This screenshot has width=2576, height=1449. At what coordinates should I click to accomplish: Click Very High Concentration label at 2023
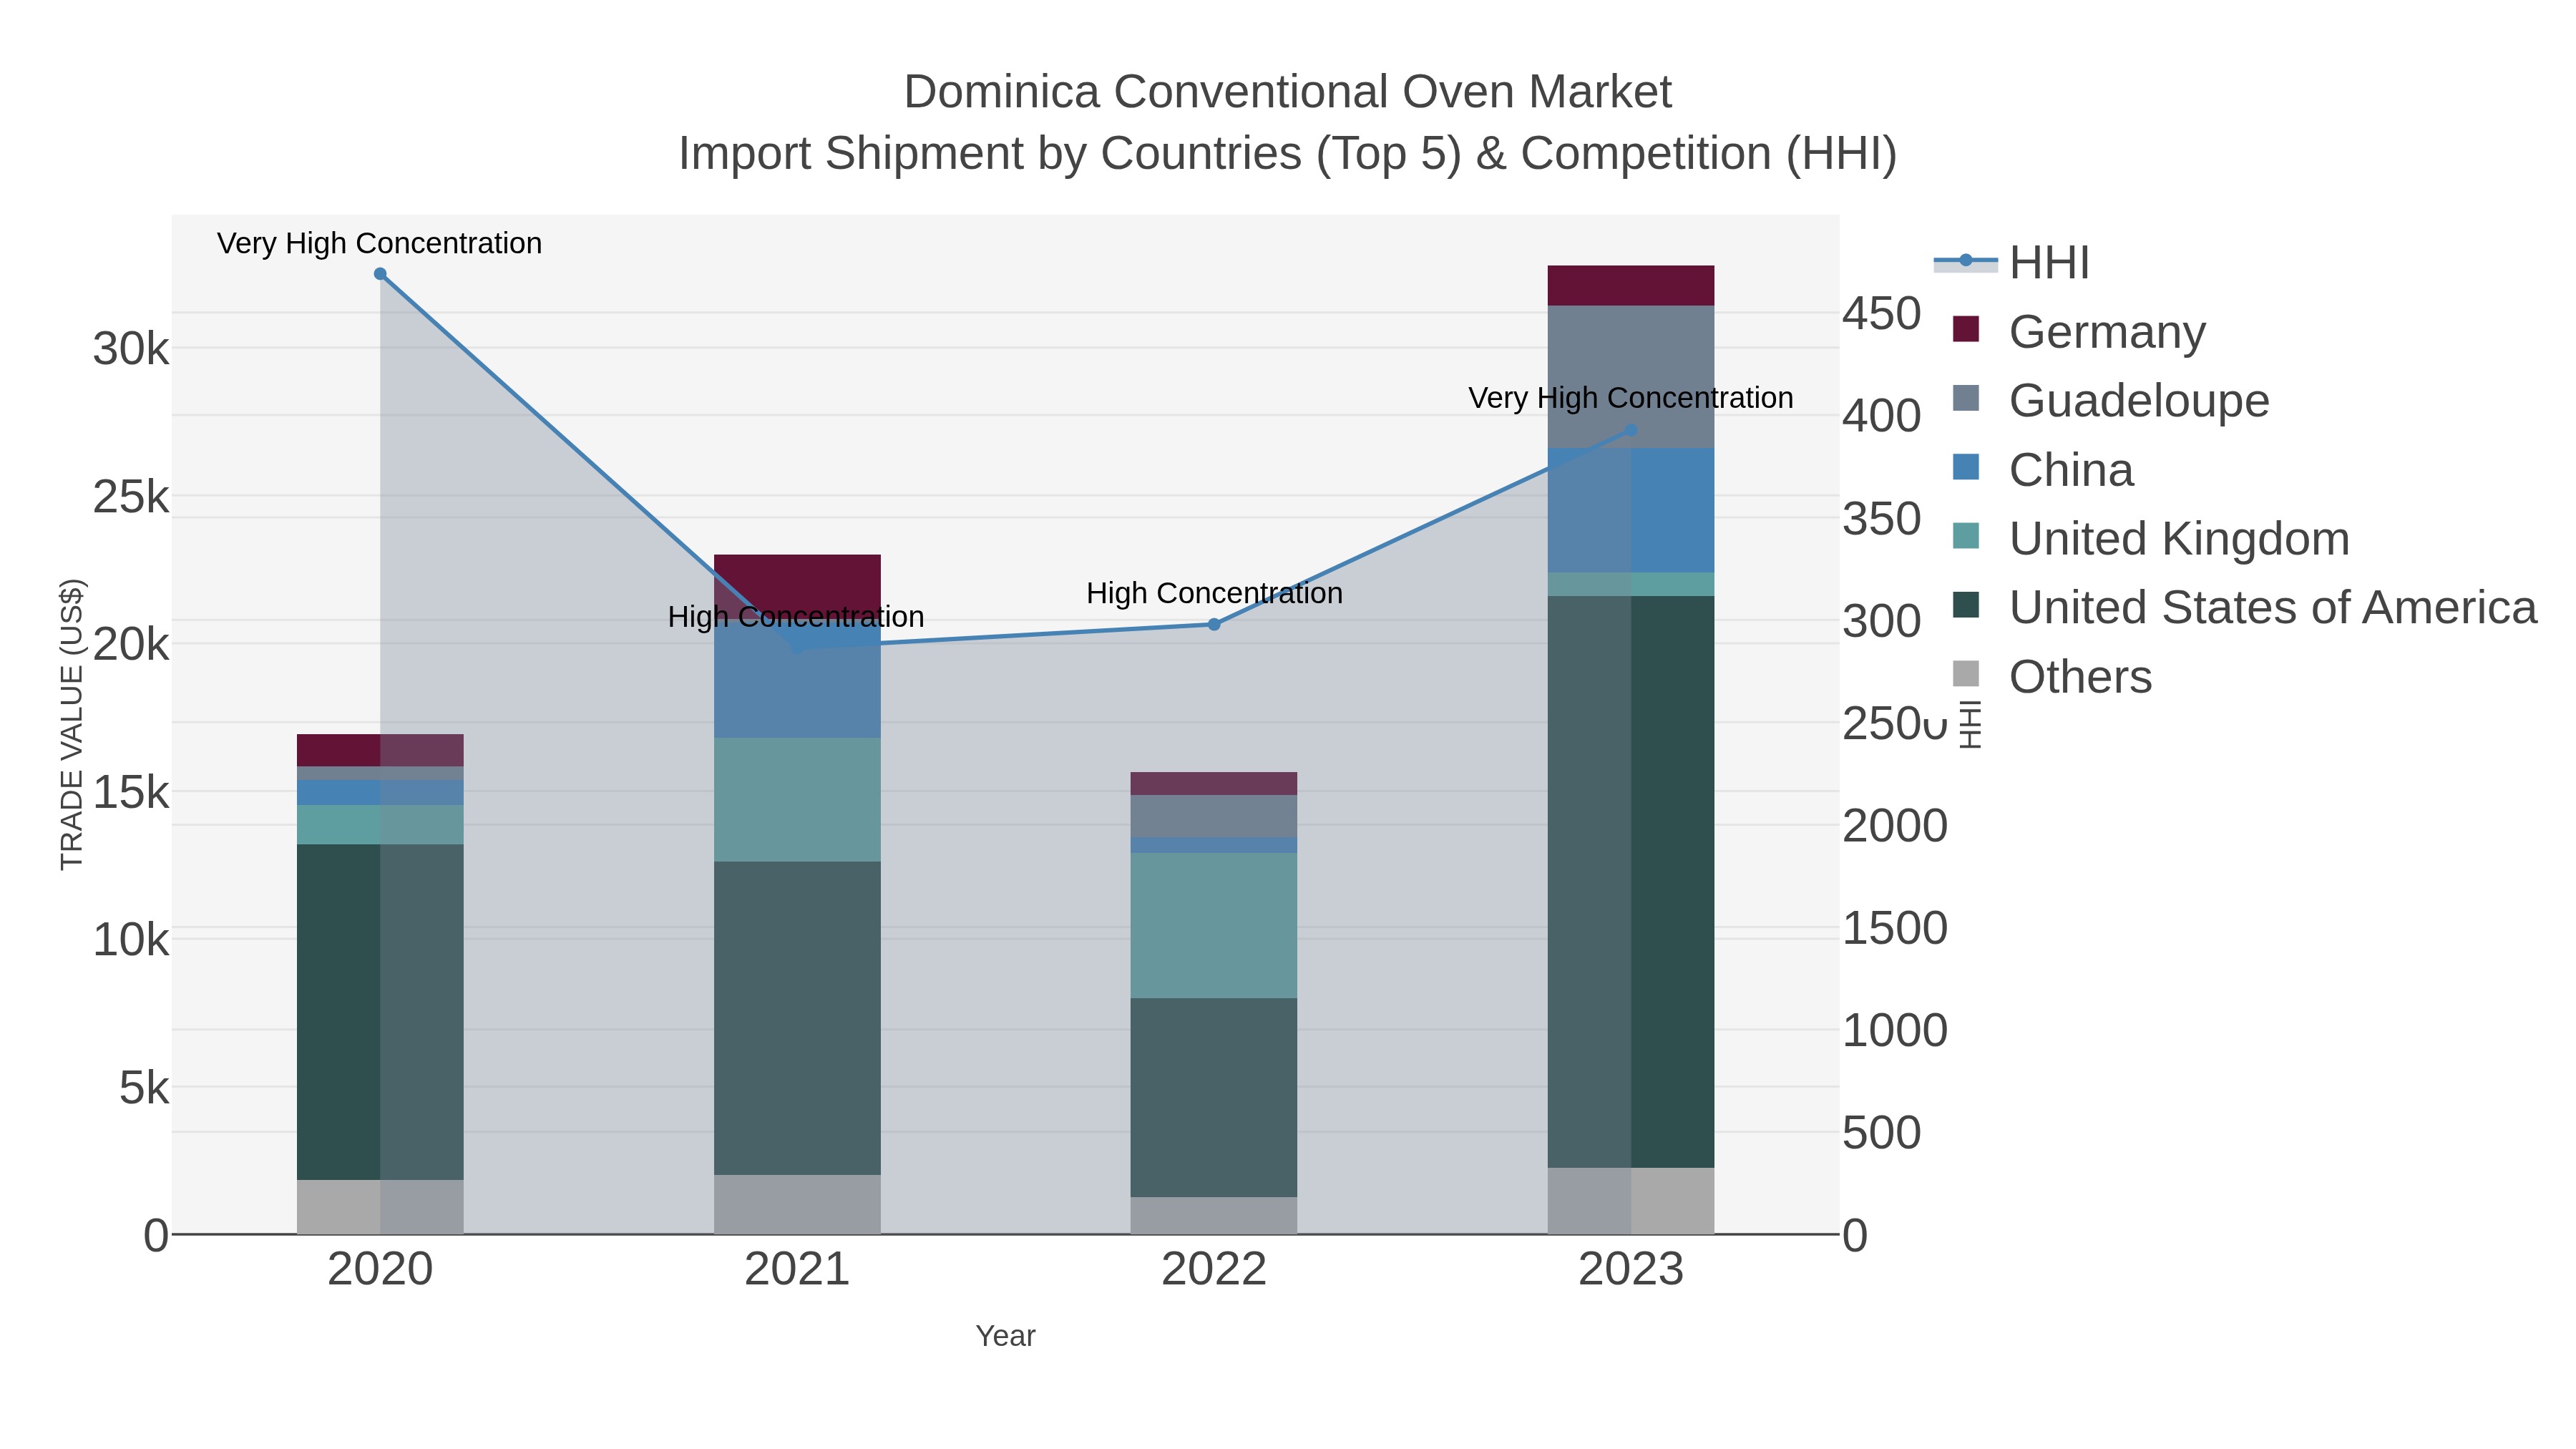1631,398
